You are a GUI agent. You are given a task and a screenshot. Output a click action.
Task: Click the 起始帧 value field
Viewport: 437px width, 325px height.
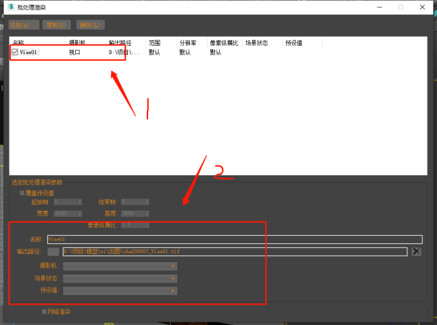(66, 202)
